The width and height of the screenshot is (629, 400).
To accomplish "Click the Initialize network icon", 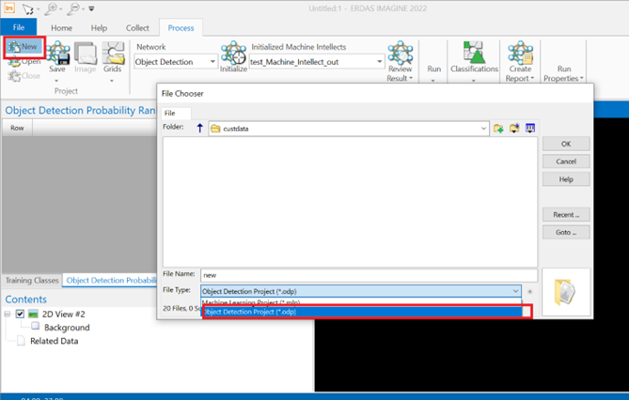I will pyautogui.click(x=233, y=58).
